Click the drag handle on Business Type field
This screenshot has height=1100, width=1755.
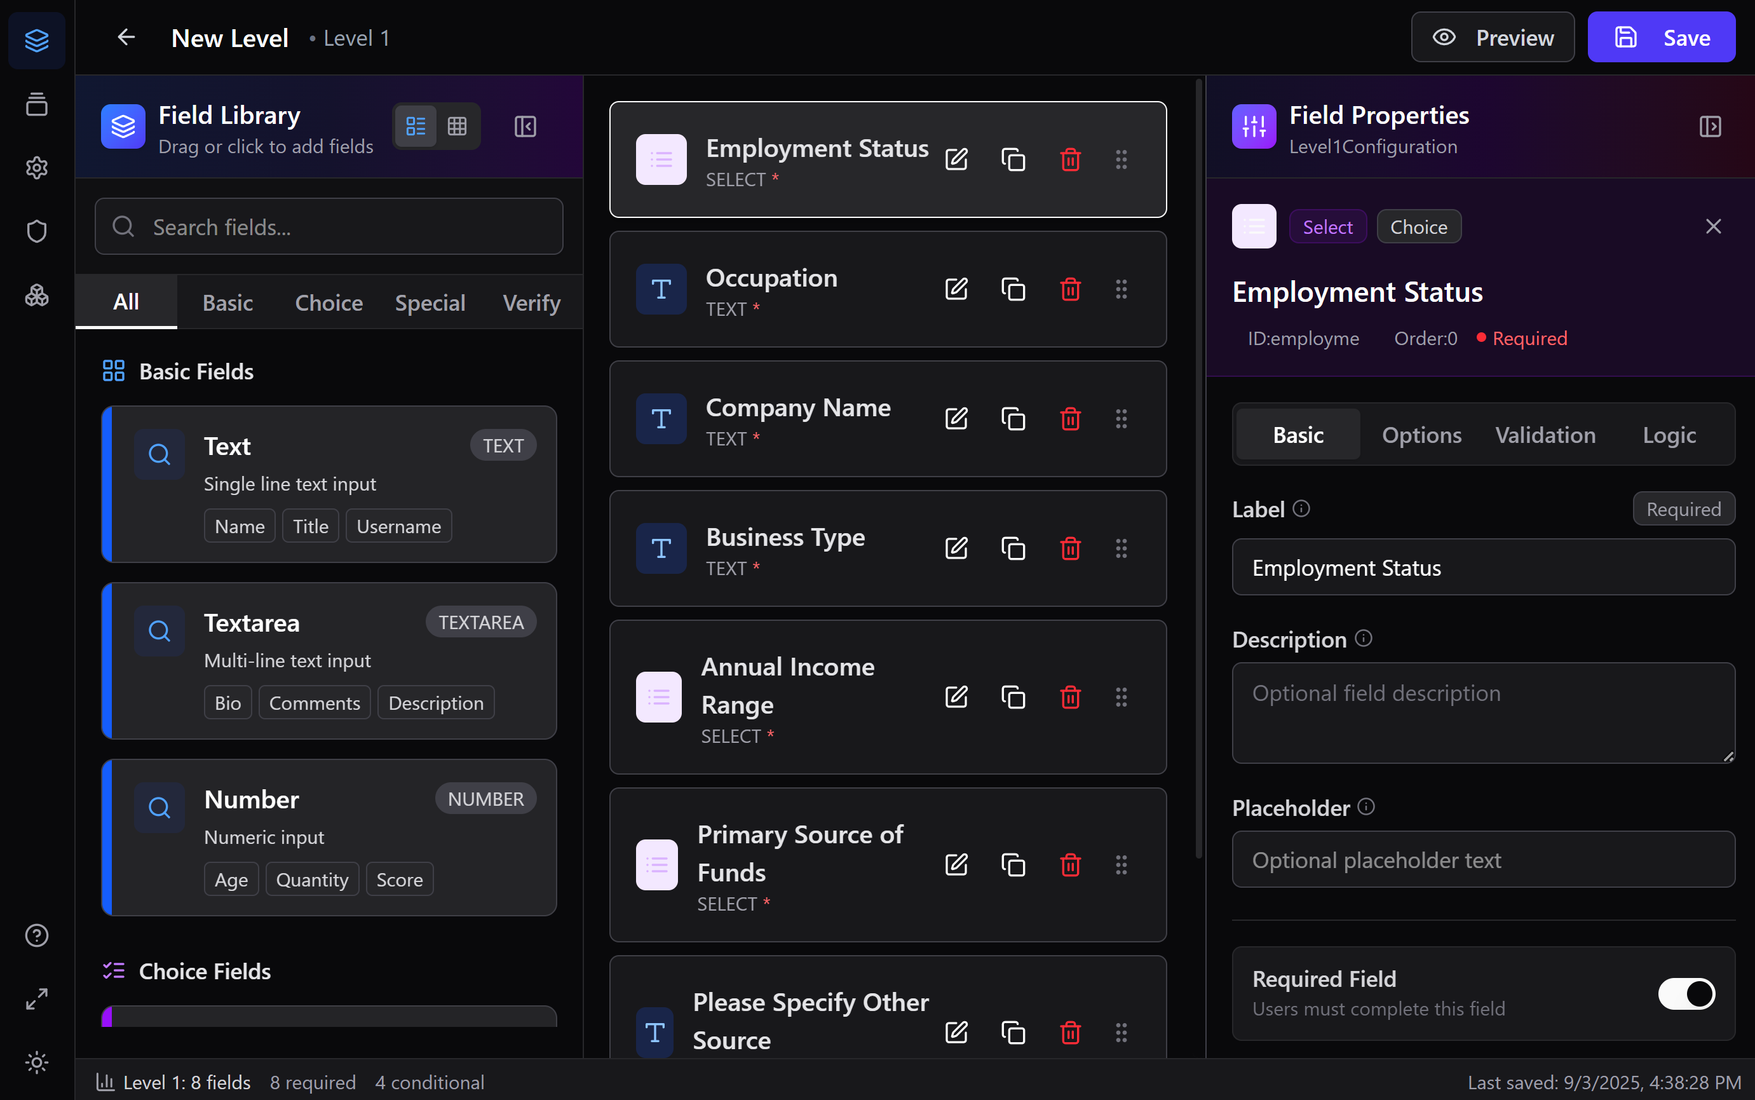1121,548
